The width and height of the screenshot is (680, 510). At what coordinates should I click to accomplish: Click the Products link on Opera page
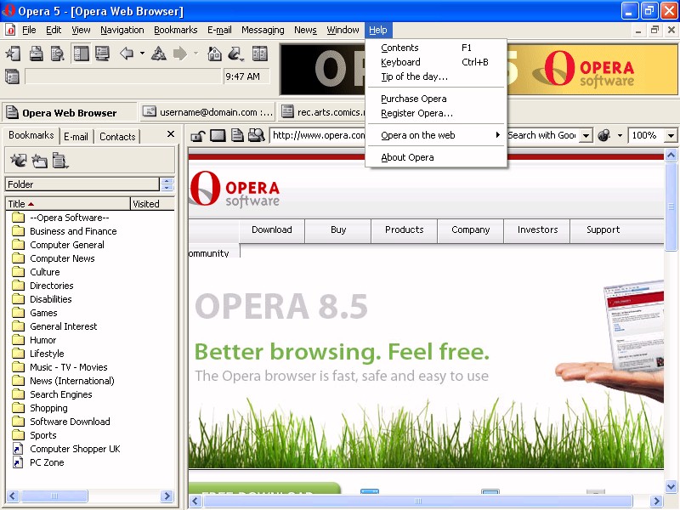pos(405,229)
